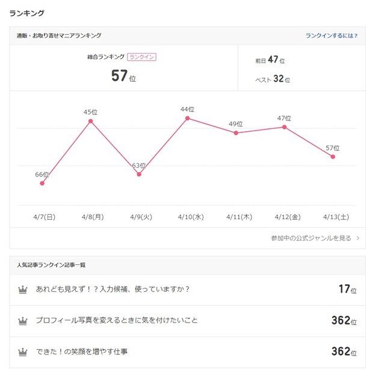Open article あれども見えず！？入力候補、使っていますか？
The height and width of the screenshot is (375, 373).
point(113,290)
